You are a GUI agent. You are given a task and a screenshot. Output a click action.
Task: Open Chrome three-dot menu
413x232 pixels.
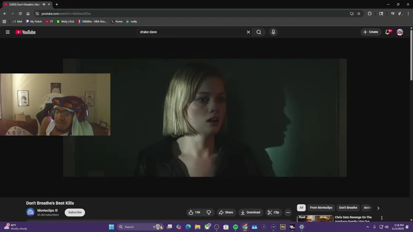point(408,14)
